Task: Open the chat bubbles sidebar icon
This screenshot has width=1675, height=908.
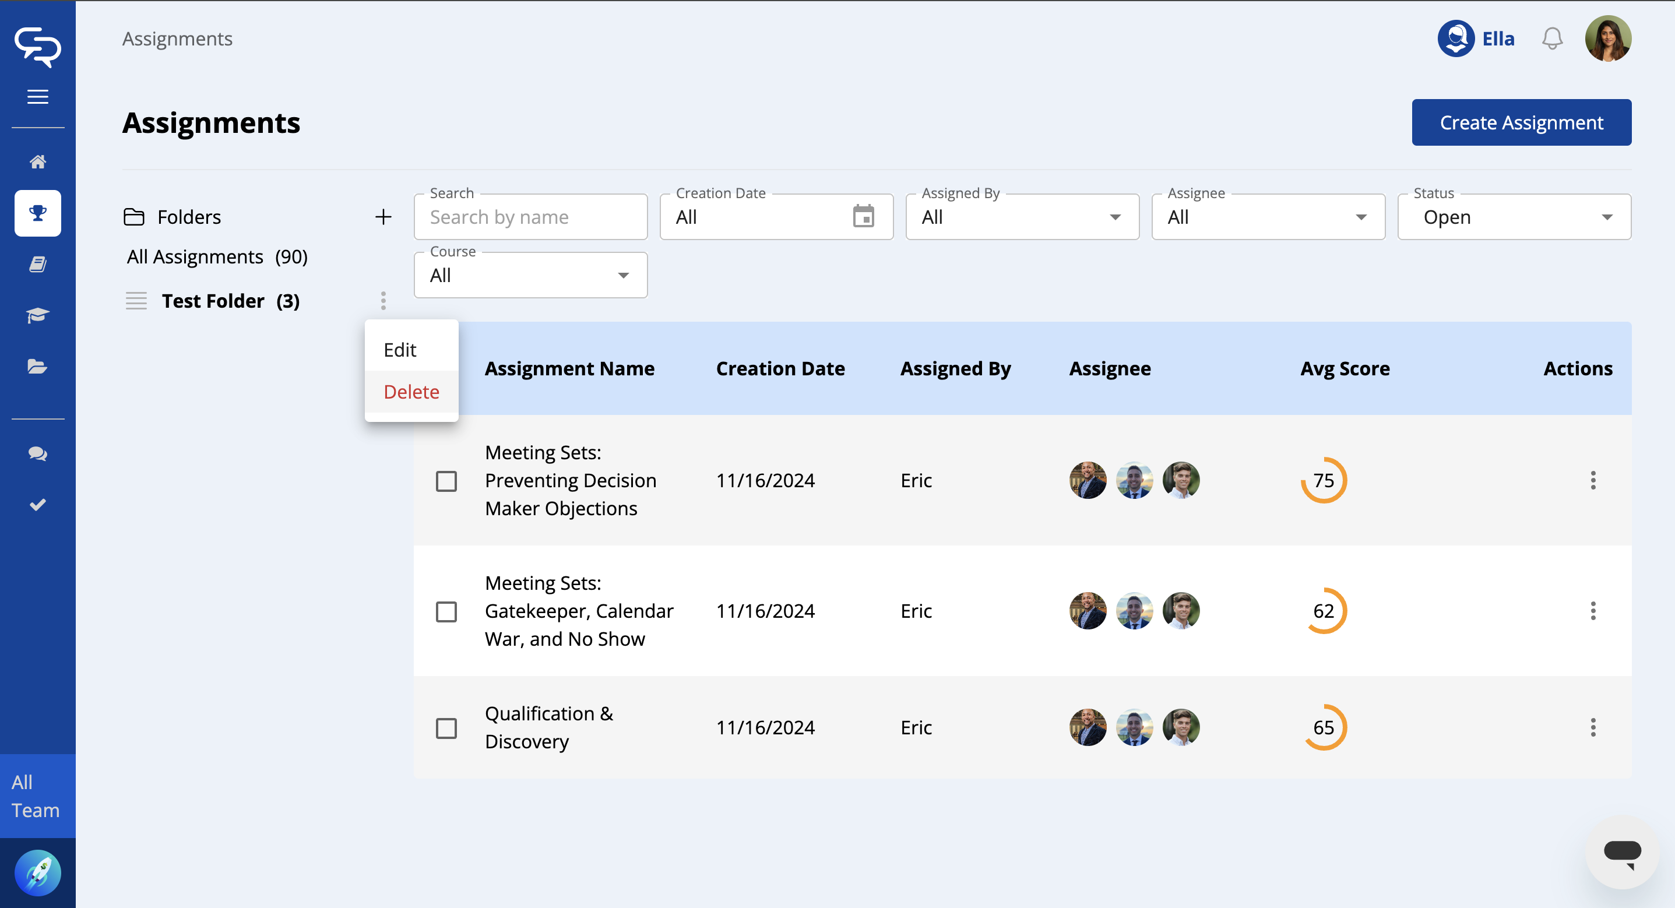Action: [x=38, y=454]
